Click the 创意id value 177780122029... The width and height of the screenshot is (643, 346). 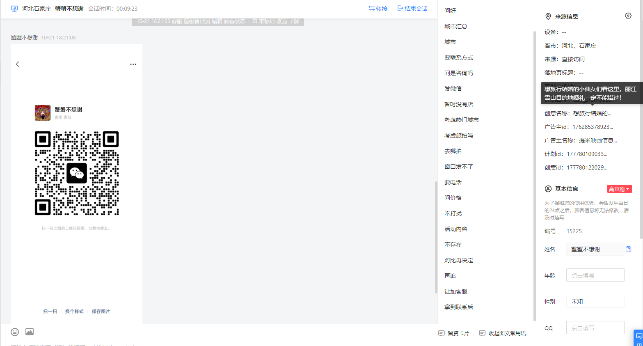tap(587, 167)
